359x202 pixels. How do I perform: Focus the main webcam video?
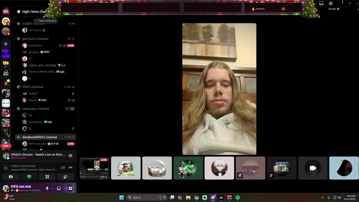point(219,89)
